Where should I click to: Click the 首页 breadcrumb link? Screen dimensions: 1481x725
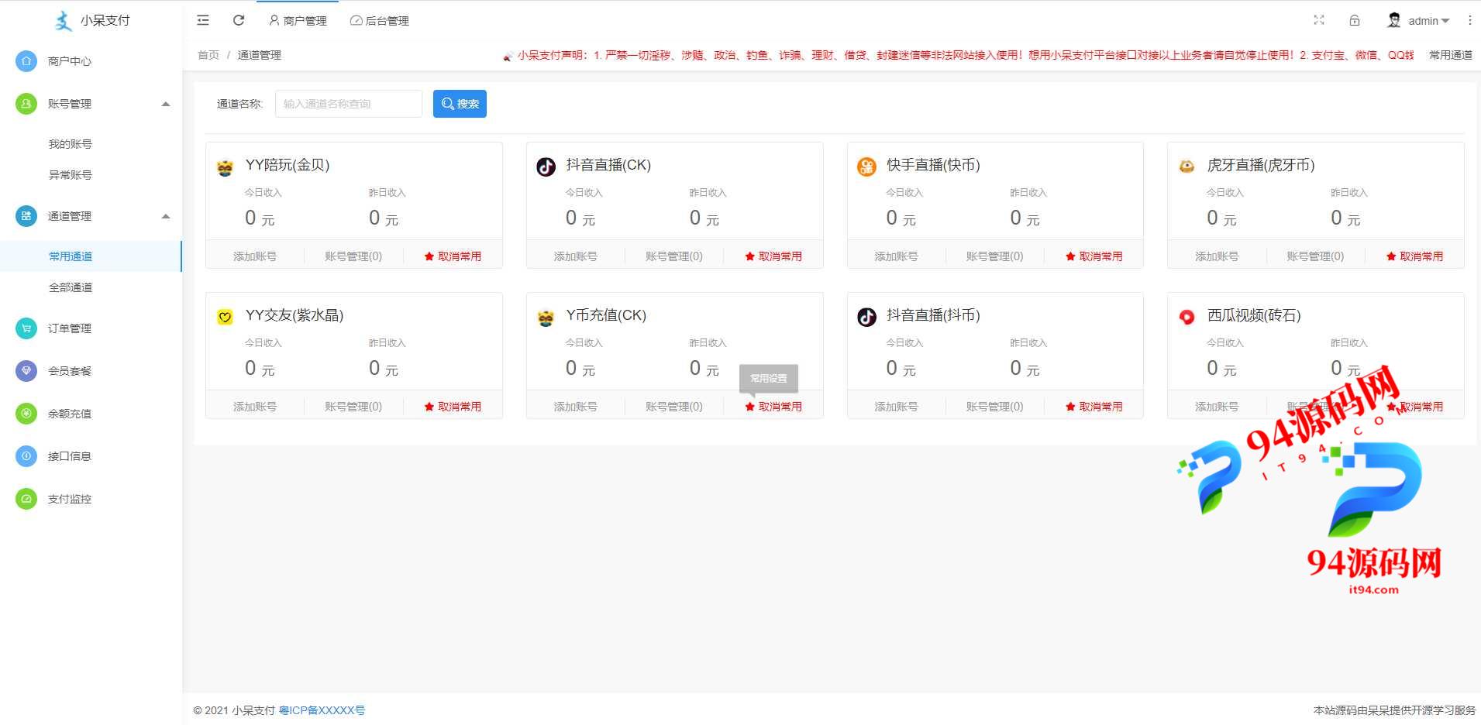click(208, 55)
